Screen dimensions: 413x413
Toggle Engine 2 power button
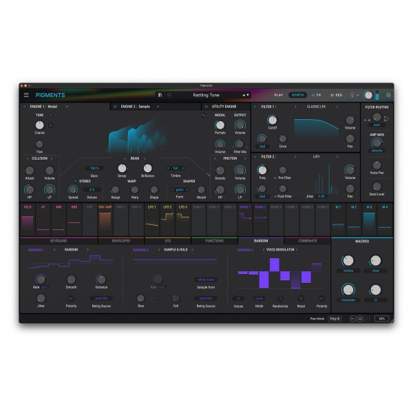(x=115, y=107)
